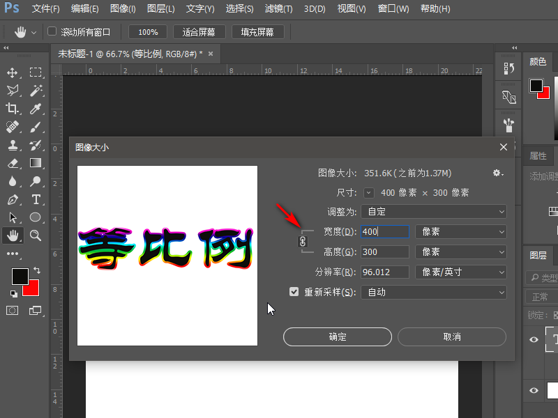
Task: Select the Eyedropper tool
Action: [x=36, y=109]
